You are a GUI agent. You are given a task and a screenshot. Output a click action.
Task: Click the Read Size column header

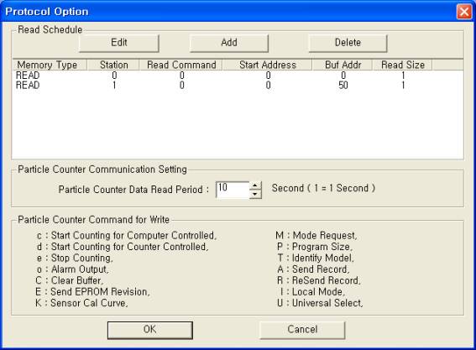402,65
